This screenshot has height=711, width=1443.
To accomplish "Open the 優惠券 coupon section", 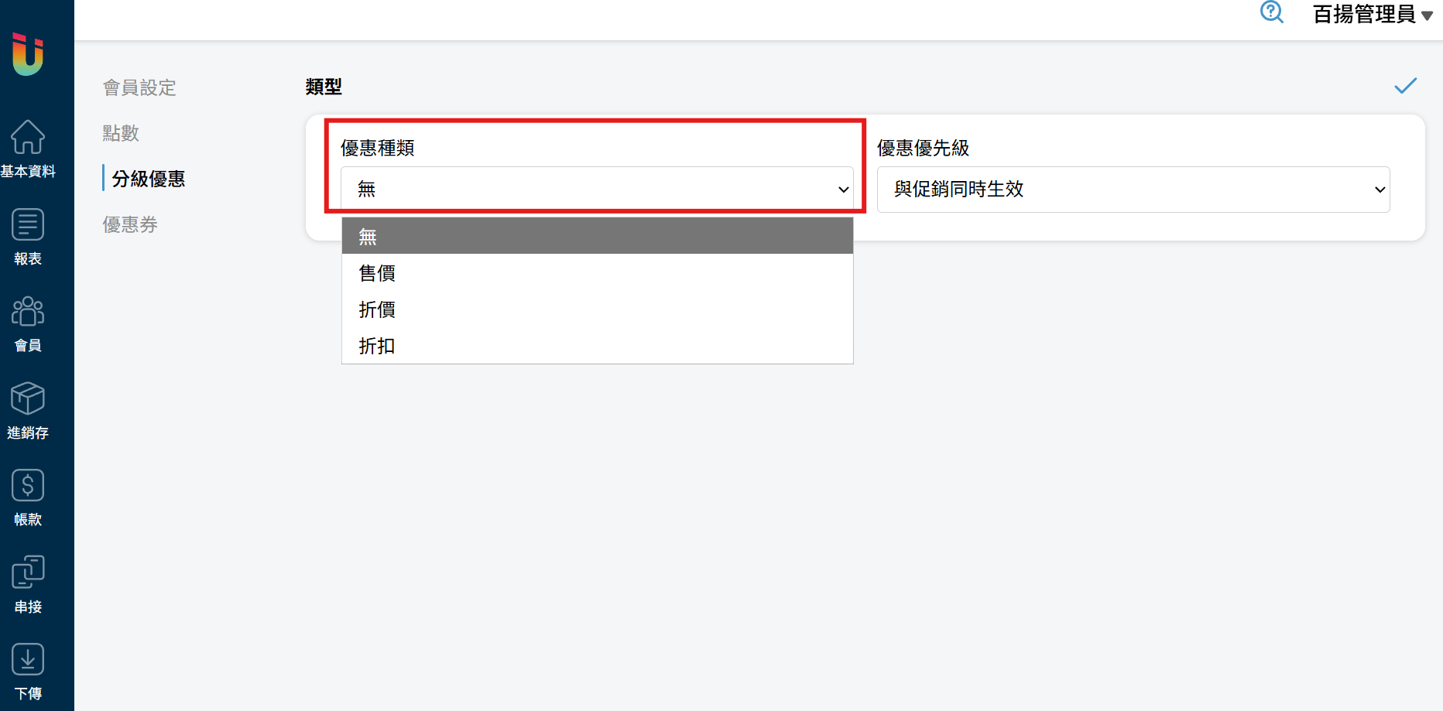I will [x=130, y=224].
